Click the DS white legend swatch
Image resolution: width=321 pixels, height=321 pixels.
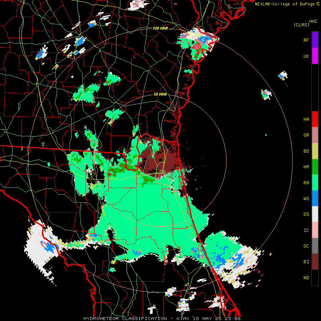click(315, 214)
